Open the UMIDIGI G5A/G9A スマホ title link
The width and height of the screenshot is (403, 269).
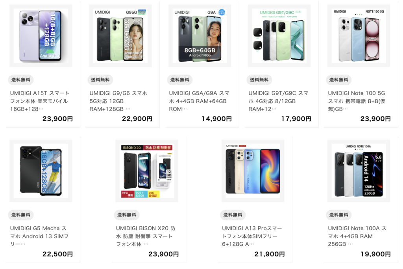(x=199, y=101)
